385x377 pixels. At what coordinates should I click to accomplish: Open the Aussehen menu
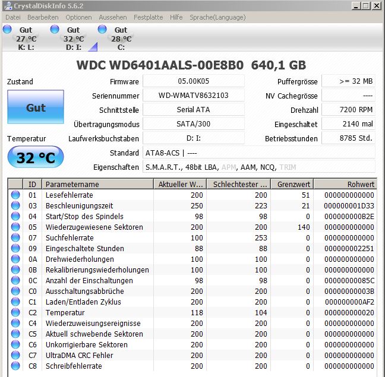click(113, 17)
